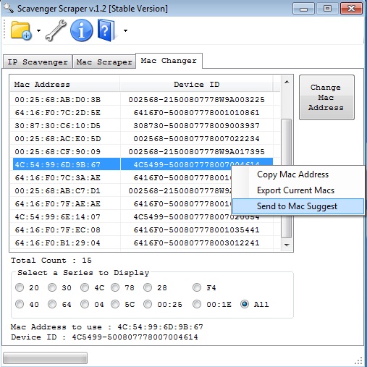Click Device ID 6416F0-500807778001010861
The height and width of the screenshot is (367, 367).
[x=196, y=113]
